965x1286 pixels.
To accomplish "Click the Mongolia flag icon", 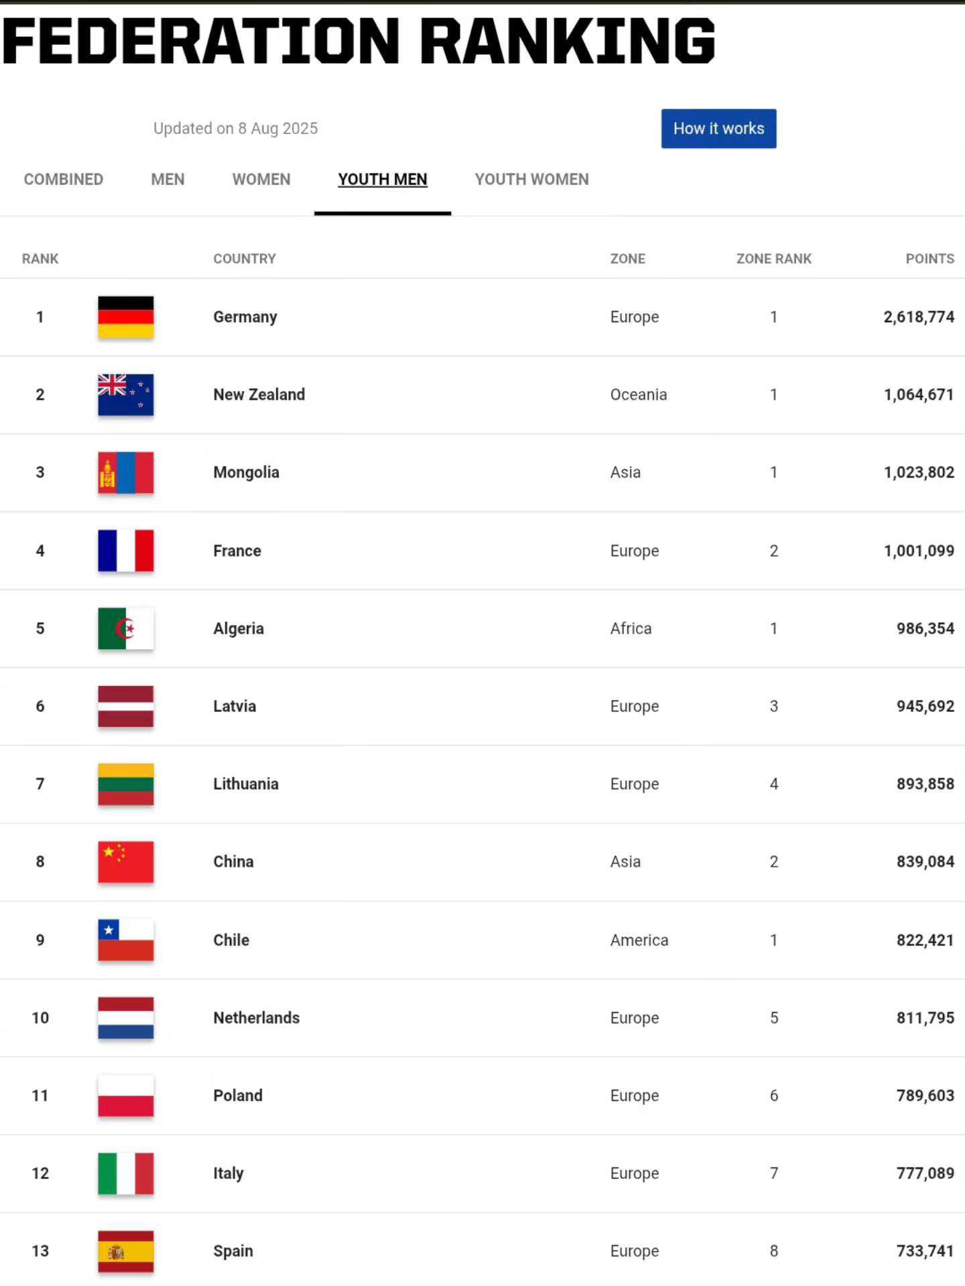I will [x=125, y=472].
